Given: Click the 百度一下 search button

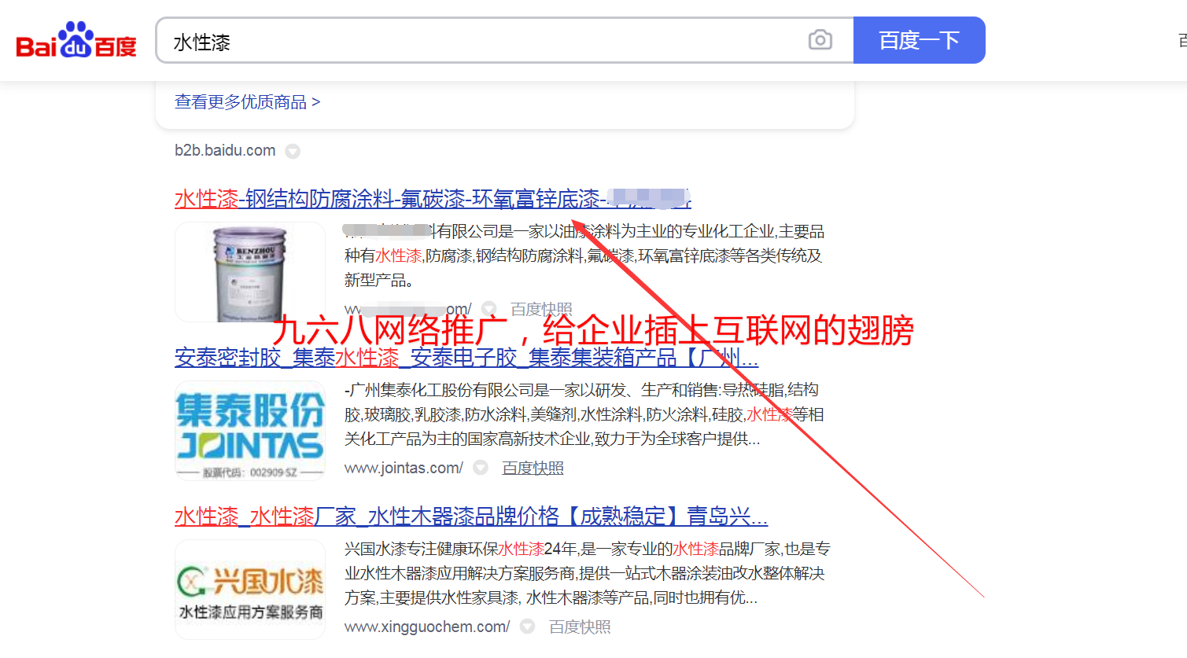Looking at the screenshot, I should (x=919, y=40).
